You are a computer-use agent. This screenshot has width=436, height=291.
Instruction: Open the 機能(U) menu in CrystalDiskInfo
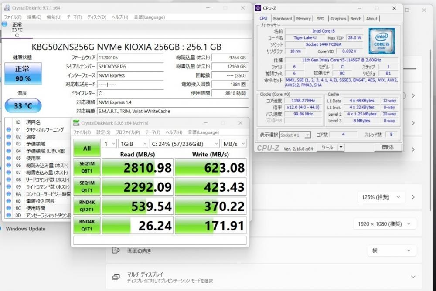pos(54,17)
